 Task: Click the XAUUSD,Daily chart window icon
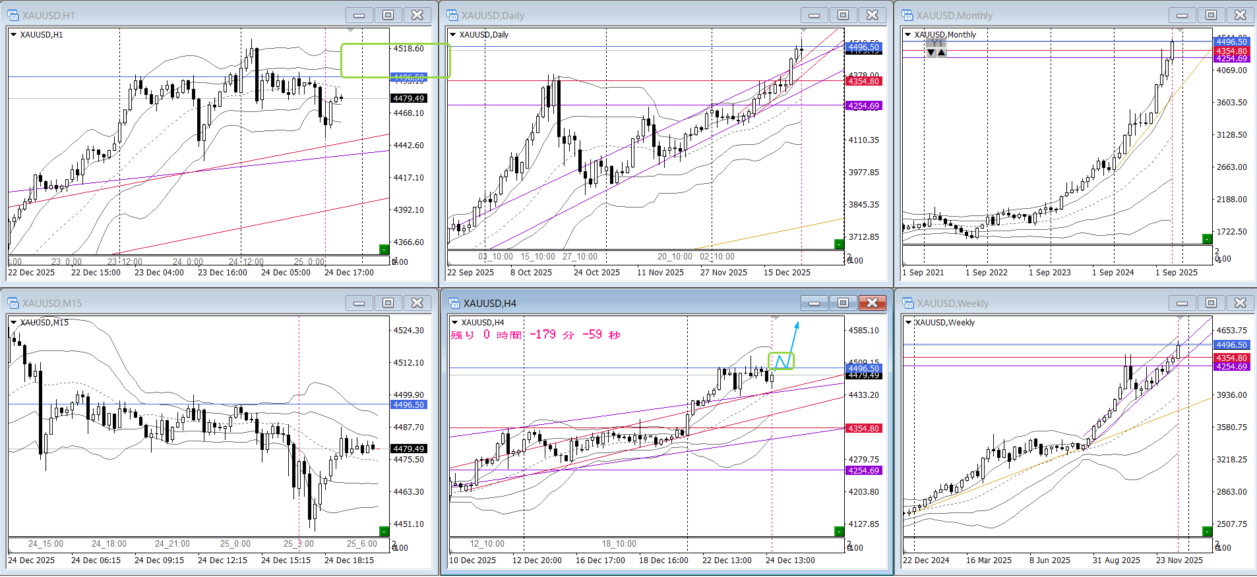click(453, 15)
